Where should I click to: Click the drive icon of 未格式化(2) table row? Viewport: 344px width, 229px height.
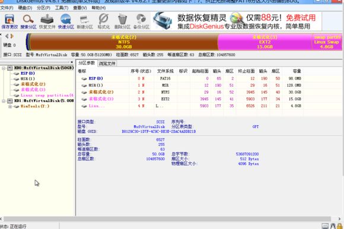click(x=84, y=93)
